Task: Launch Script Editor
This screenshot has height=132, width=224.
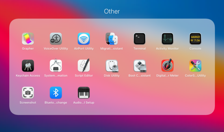Action: pyautogui.click(x=84, y=66)
